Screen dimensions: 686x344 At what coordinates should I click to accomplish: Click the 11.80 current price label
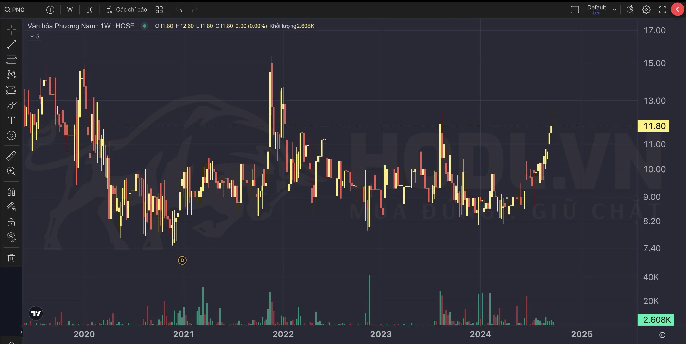654,126
